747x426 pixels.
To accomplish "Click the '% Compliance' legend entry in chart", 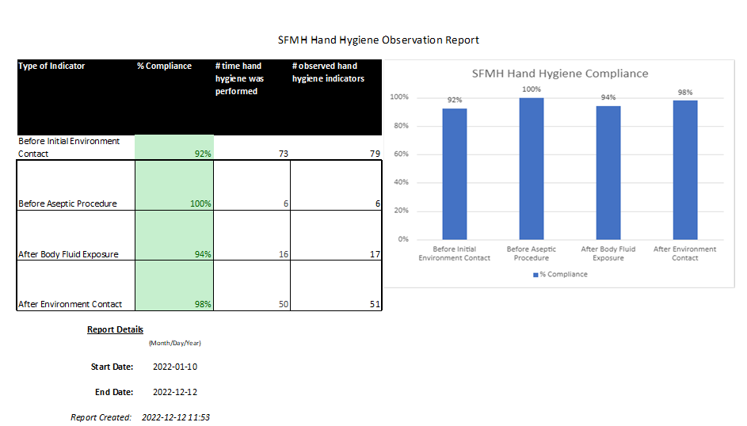I will pyautogui.click(x=560, y=274).
